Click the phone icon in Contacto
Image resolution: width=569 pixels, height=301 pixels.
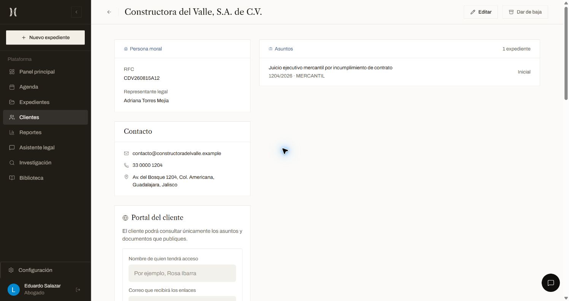126,165
